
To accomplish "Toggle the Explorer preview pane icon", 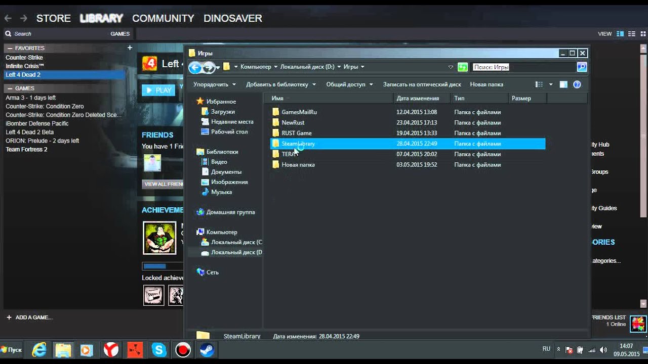I will (563, 84).
